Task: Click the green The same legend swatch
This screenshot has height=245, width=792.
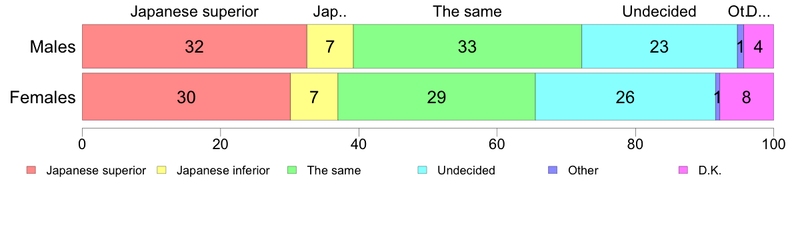Action: [x=292, y=170]
